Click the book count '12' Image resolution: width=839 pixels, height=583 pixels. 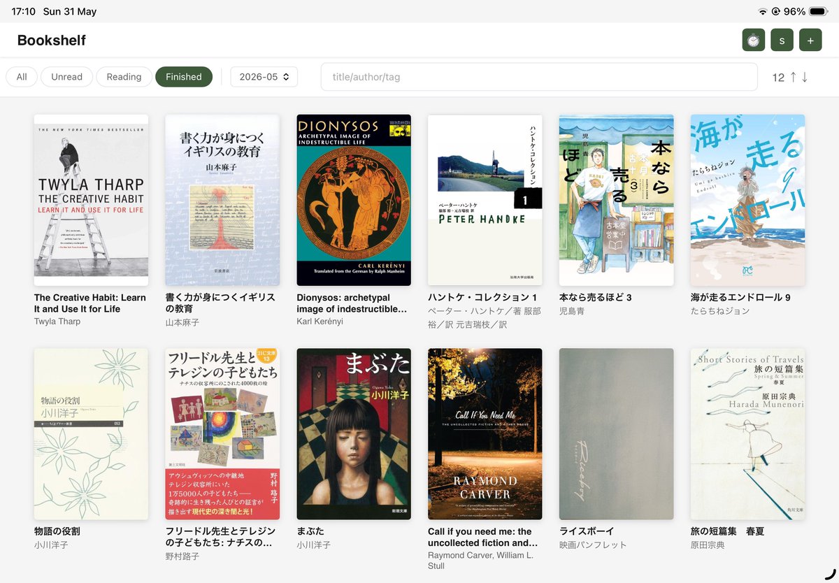point(778,78)
